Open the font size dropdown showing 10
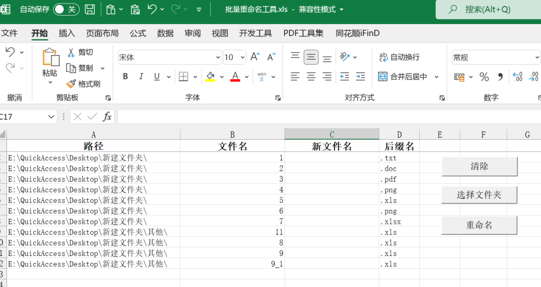The height and width of the screenshot is (287, 541). tap(243, 57)
